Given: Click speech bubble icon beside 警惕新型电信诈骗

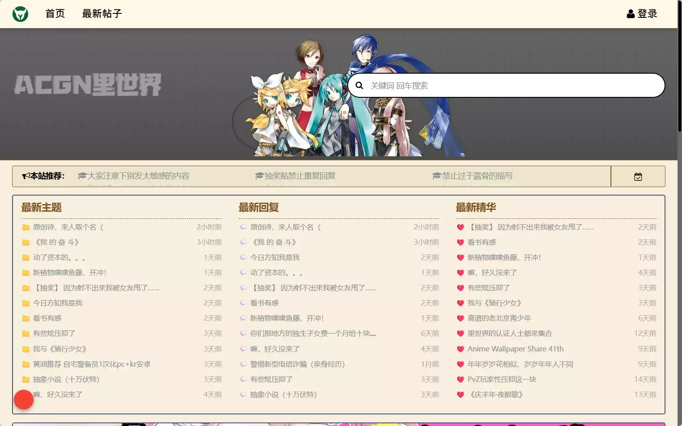Looking at the screenshot, I should point(243,364).
